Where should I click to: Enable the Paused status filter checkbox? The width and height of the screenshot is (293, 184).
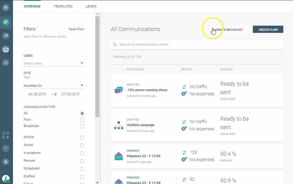coord(82,161)
